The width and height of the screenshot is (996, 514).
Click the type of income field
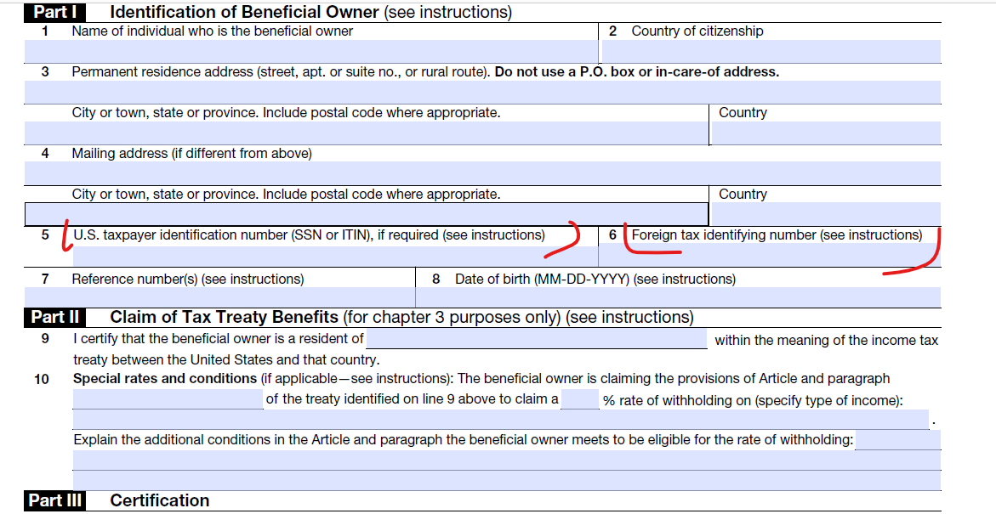(500, 420)
